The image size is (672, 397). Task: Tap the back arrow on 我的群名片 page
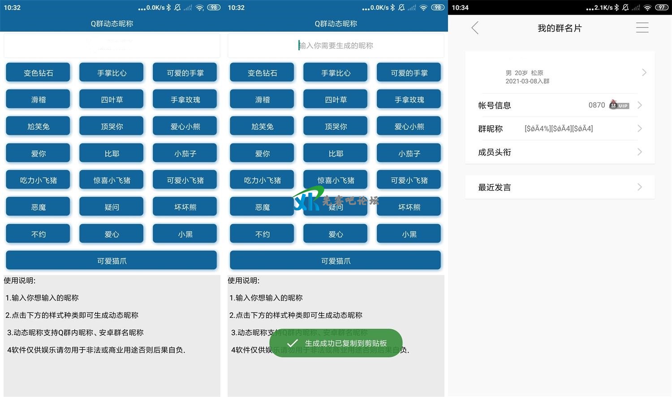475,28
